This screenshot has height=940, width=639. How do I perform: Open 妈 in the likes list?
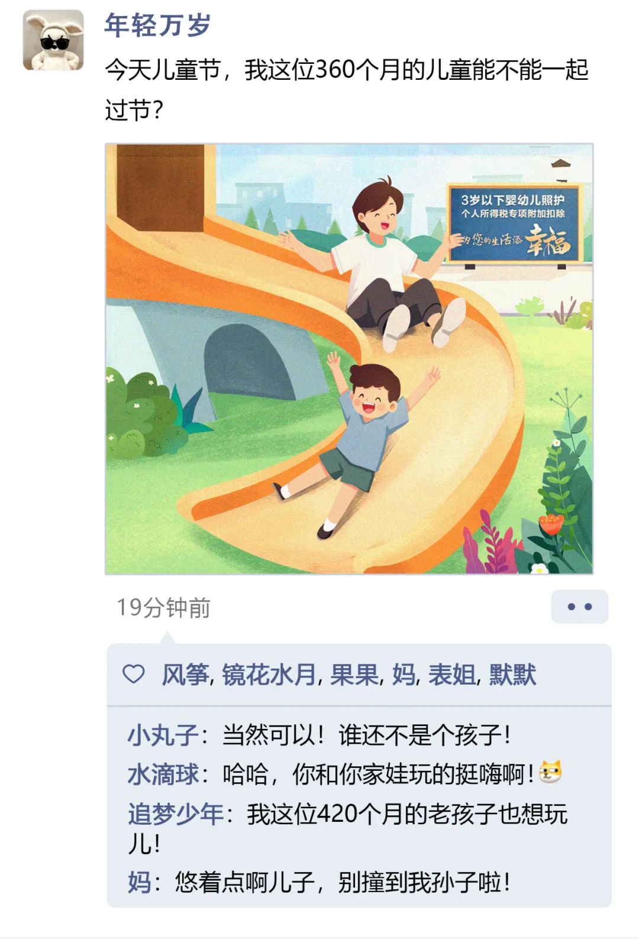point(404,675)
